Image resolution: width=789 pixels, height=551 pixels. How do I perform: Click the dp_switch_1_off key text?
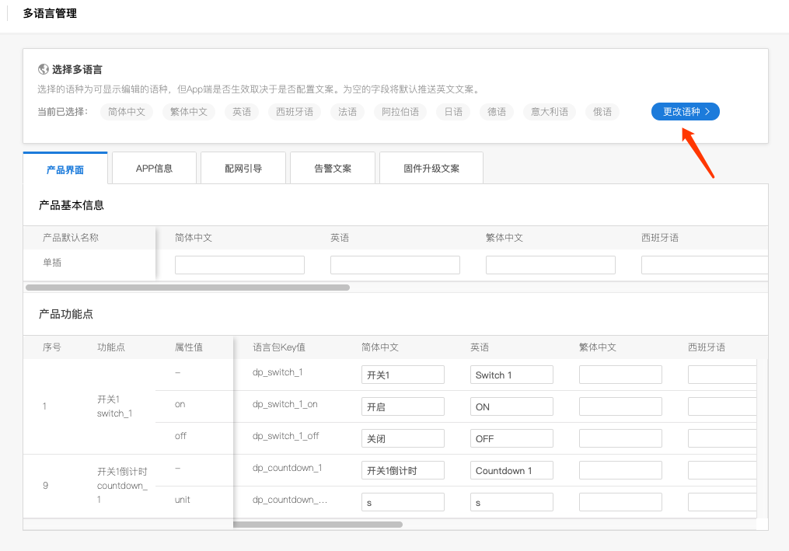coord(286,436)
